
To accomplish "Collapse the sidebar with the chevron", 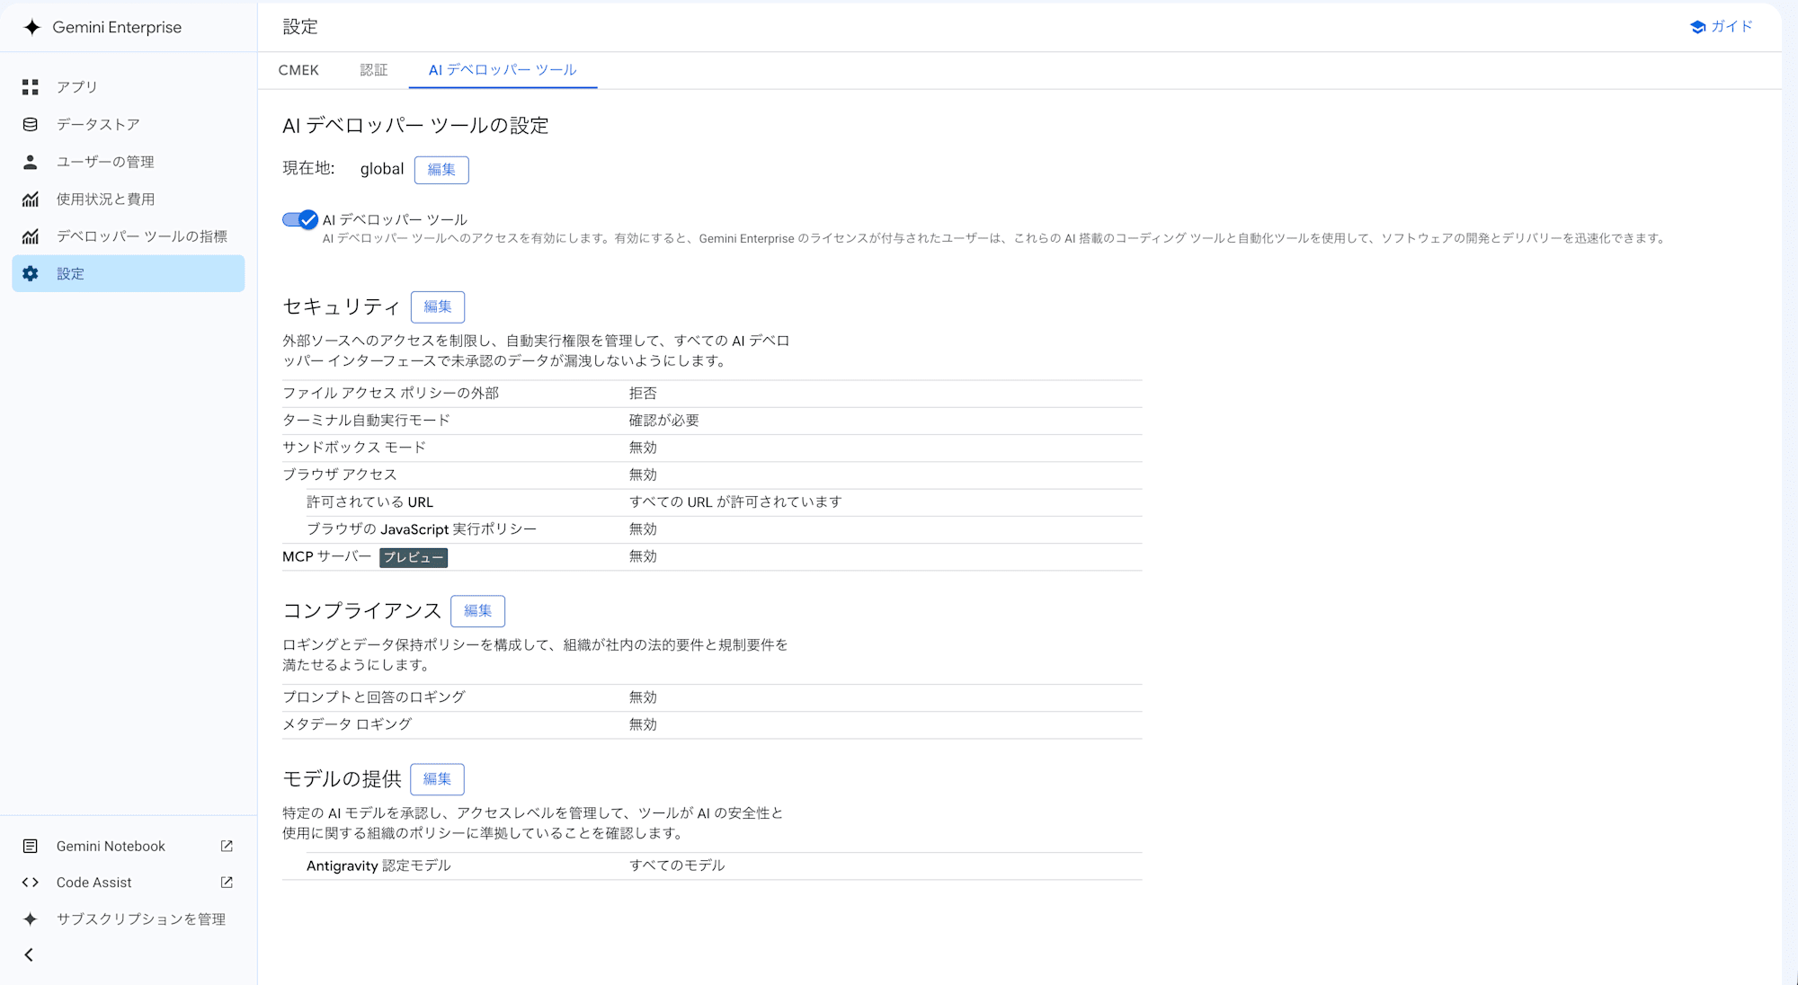I will click(29, 955).
